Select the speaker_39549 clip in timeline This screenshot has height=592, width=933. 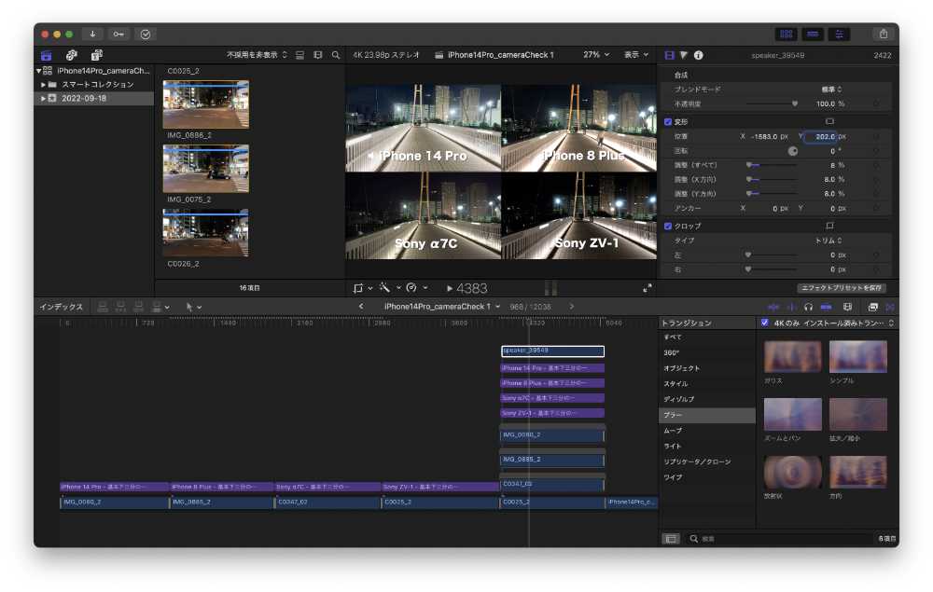[x=552, y=351]
